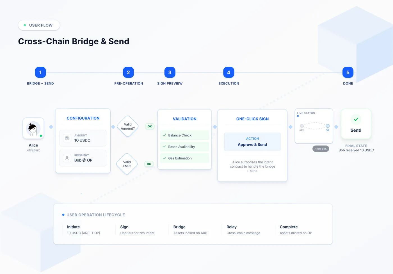The height and width of the screenshot is (274, 393).
Task: Click the Gas Estimation checkmark
Action: coord(164,158)
